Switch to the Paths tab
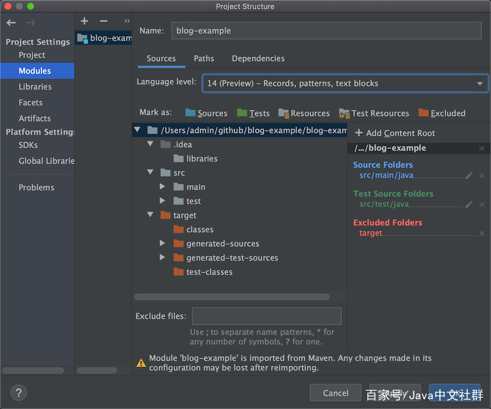The width and height of the screenshot is (491, 409). tap(204, 58)
